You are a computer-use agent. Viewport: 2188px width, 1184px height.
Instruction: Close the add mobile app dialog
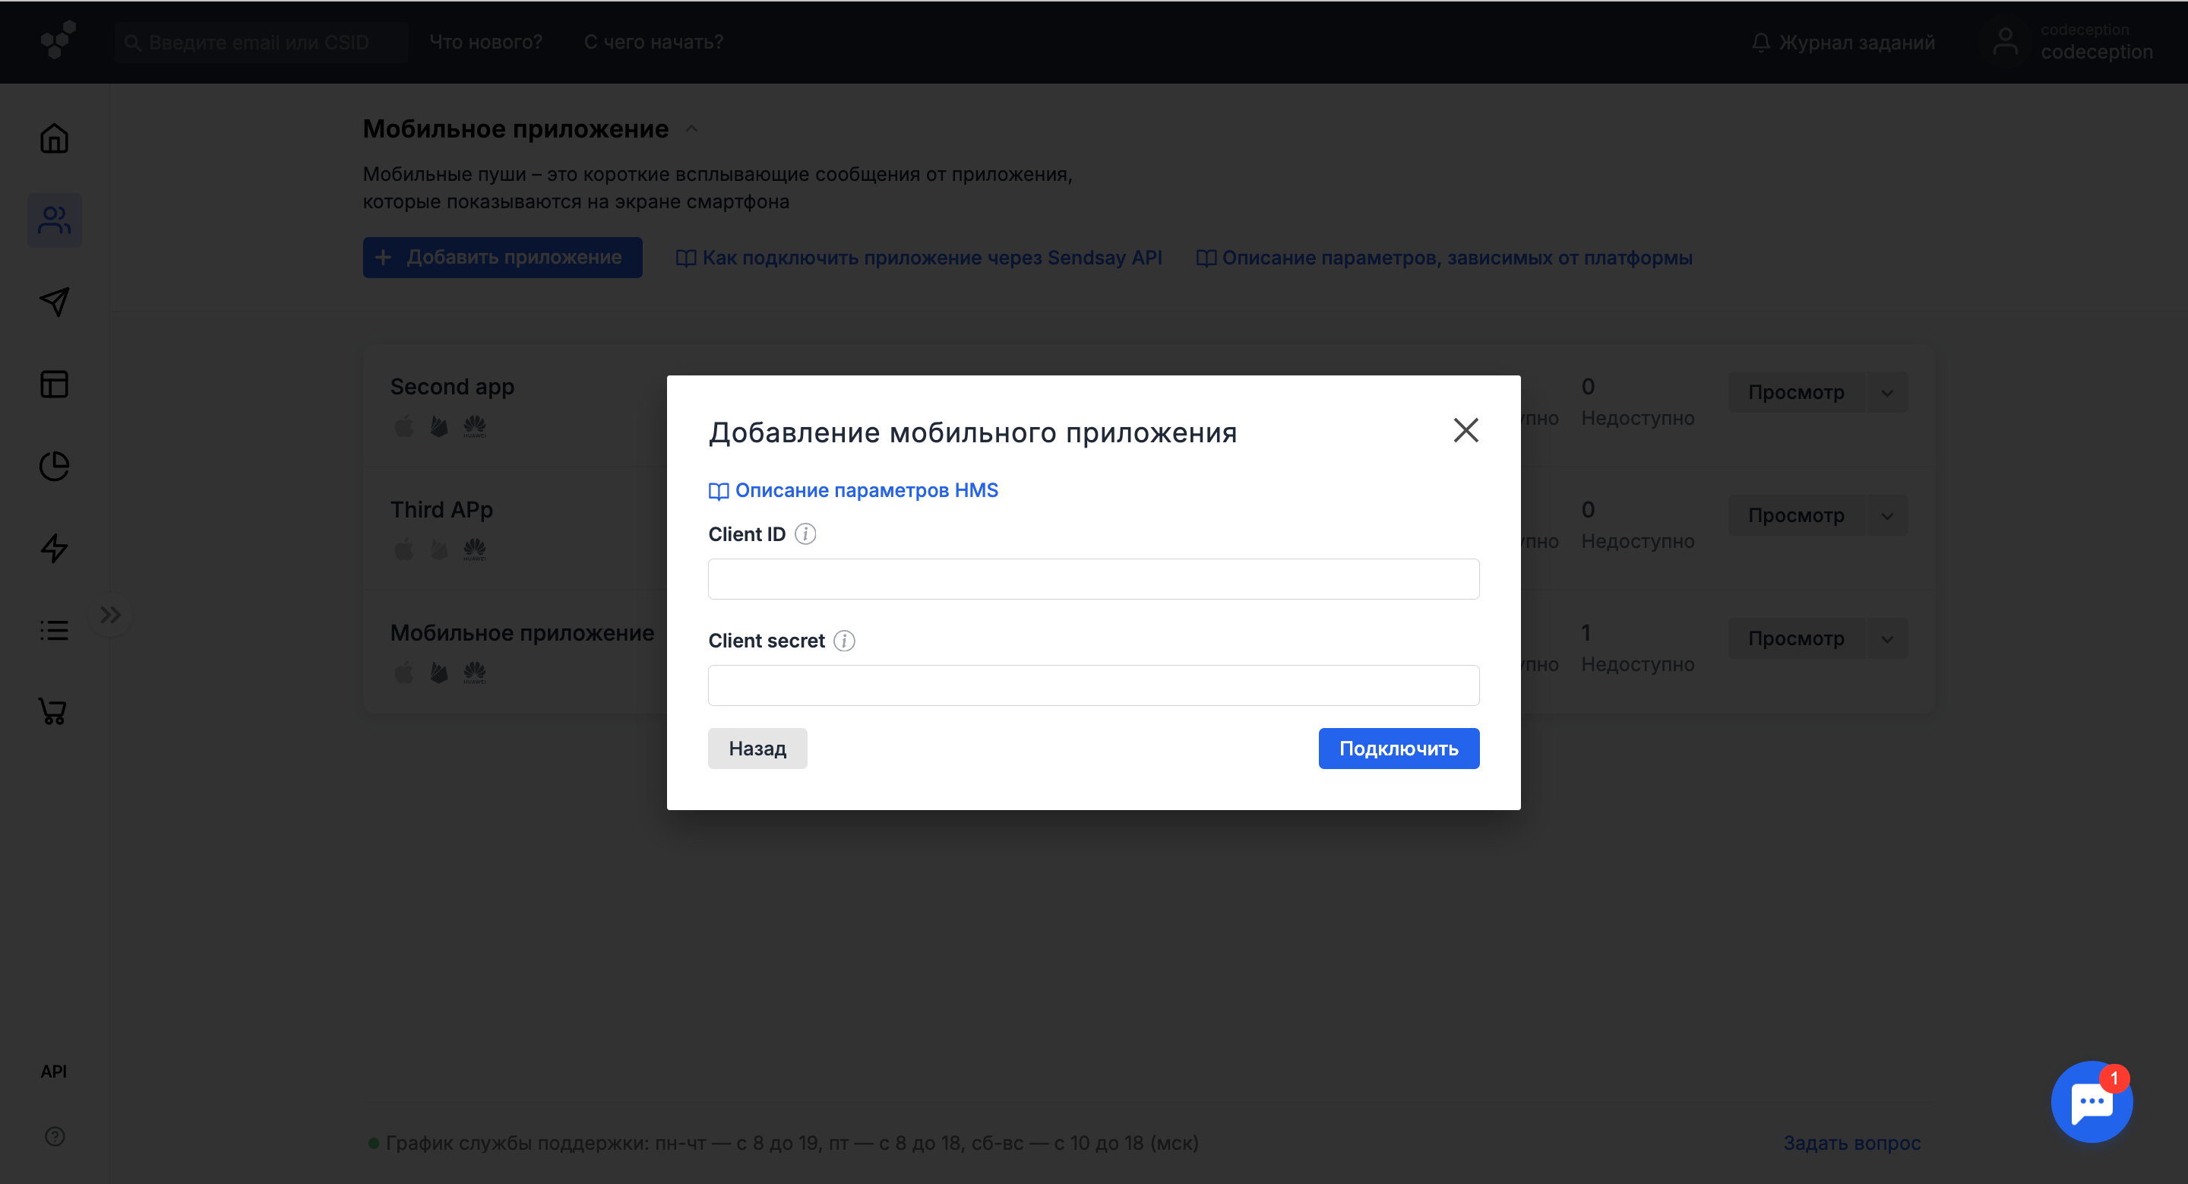1466,431
